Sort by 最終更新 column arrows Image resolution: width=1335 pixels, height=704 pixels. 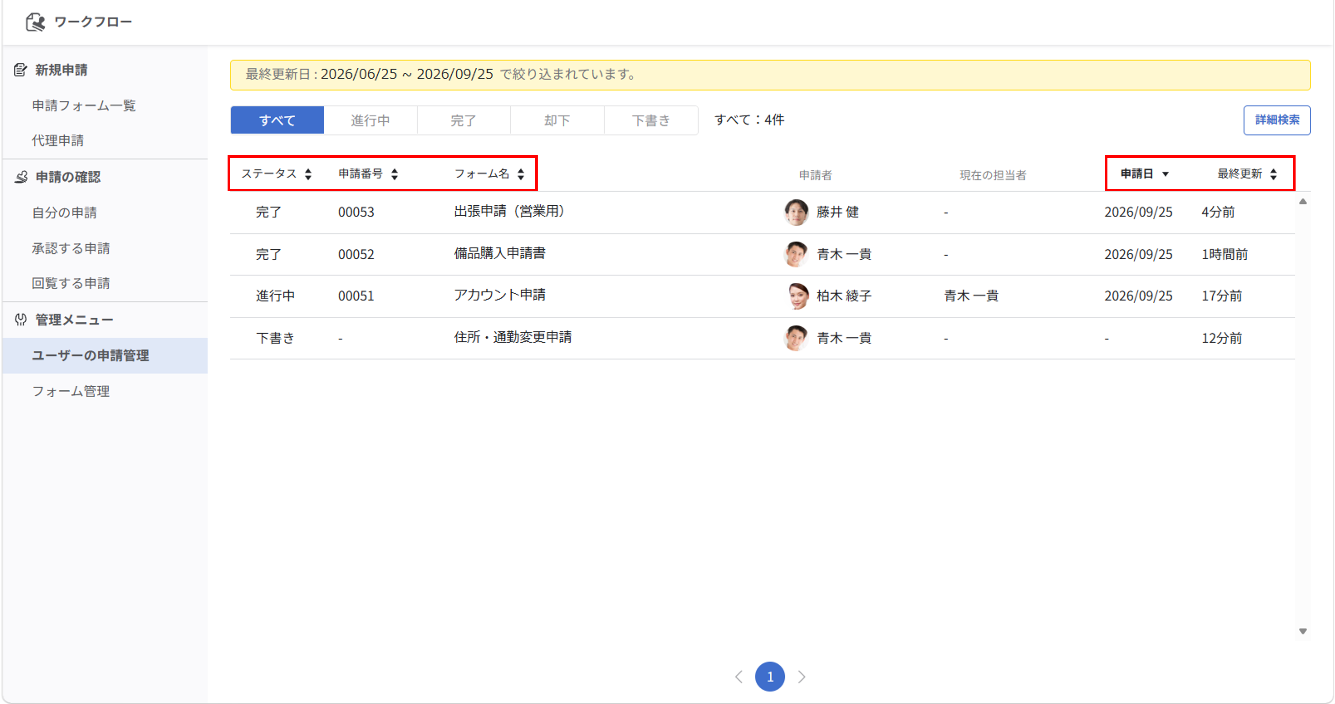[x=1273, y=174]
